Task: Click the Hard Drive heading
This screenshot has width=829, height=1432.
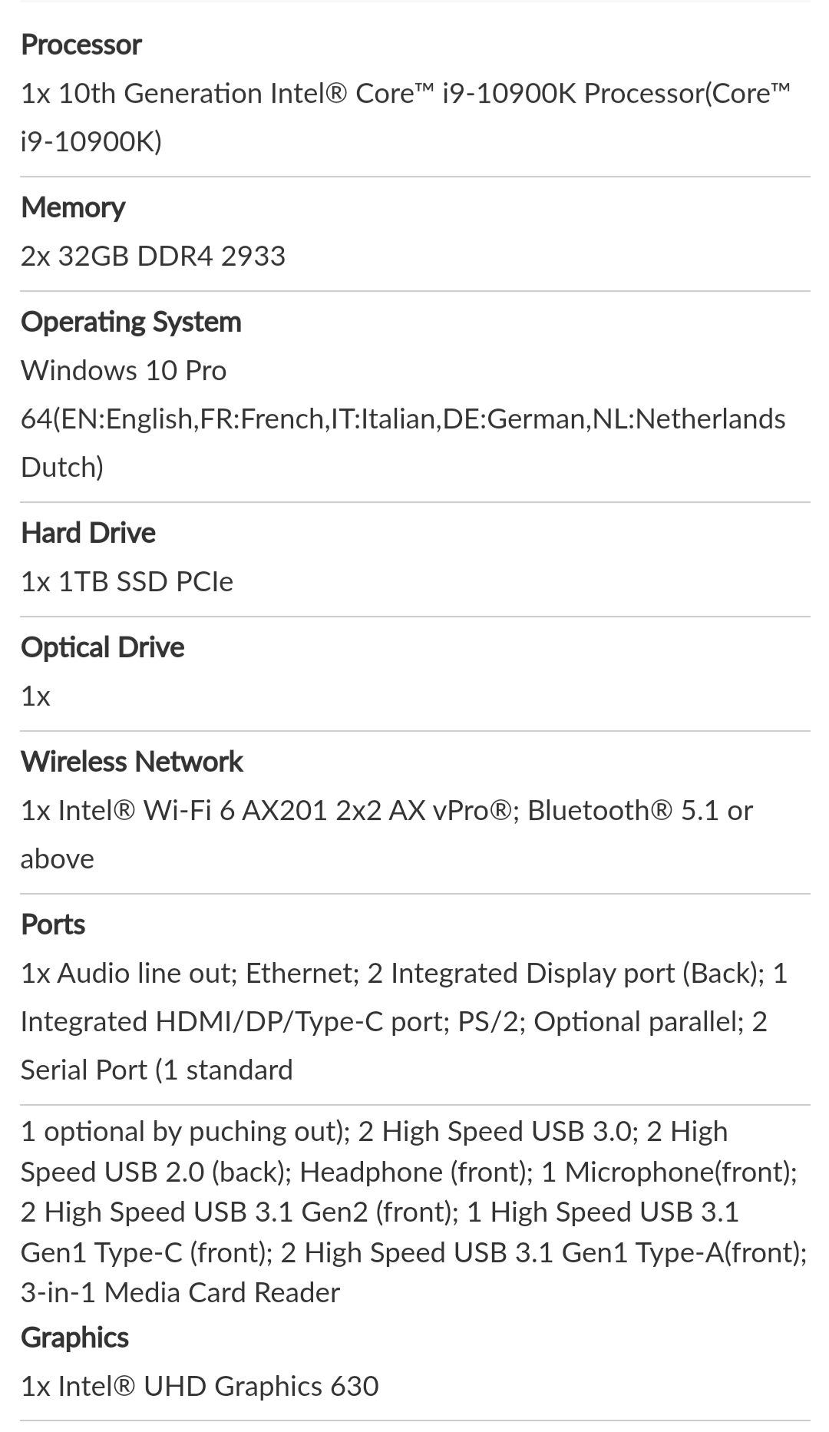Action: pos(88,534)
